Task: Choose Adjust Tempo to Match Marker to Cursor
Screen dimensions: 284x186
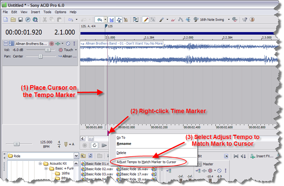Action: (146, 162)
